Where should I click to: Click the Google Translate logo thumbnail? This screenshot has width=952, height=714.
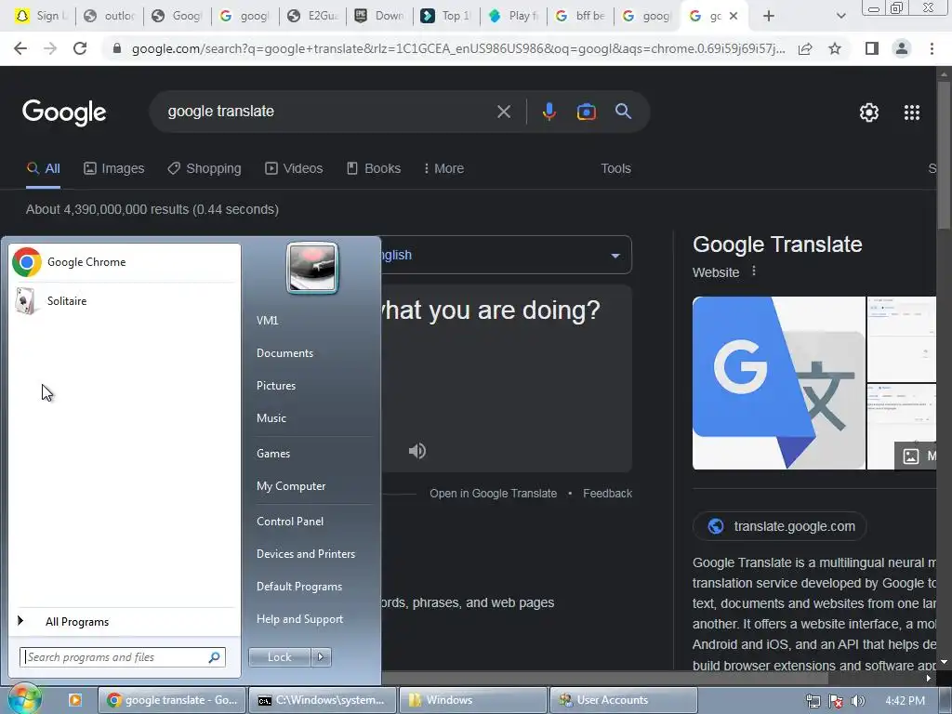[778, 382]
